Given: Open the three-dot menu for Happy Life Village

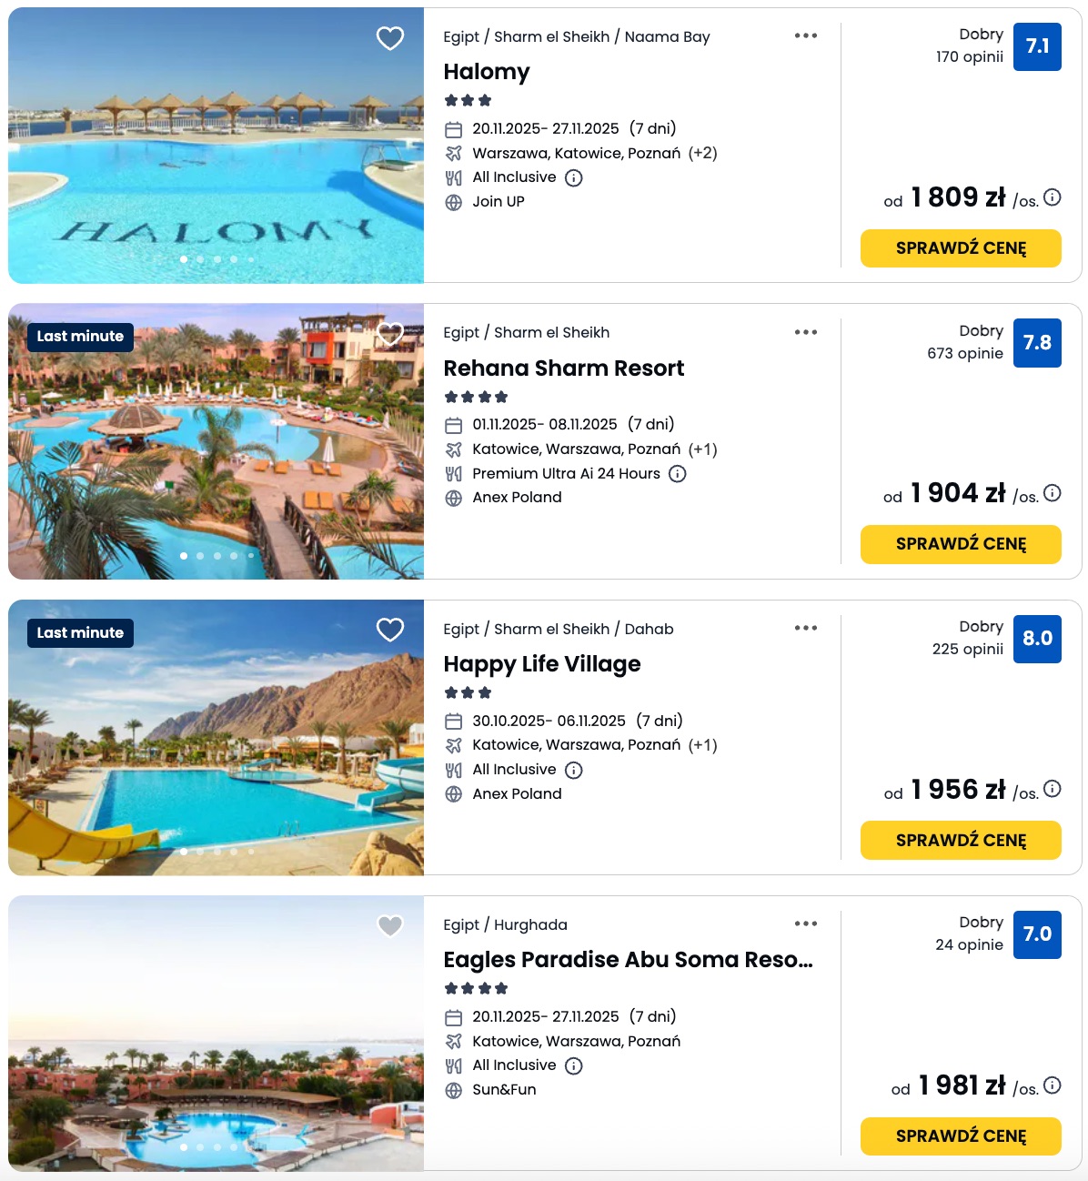Looking at the screenshot, I should (x=806, y=628).
